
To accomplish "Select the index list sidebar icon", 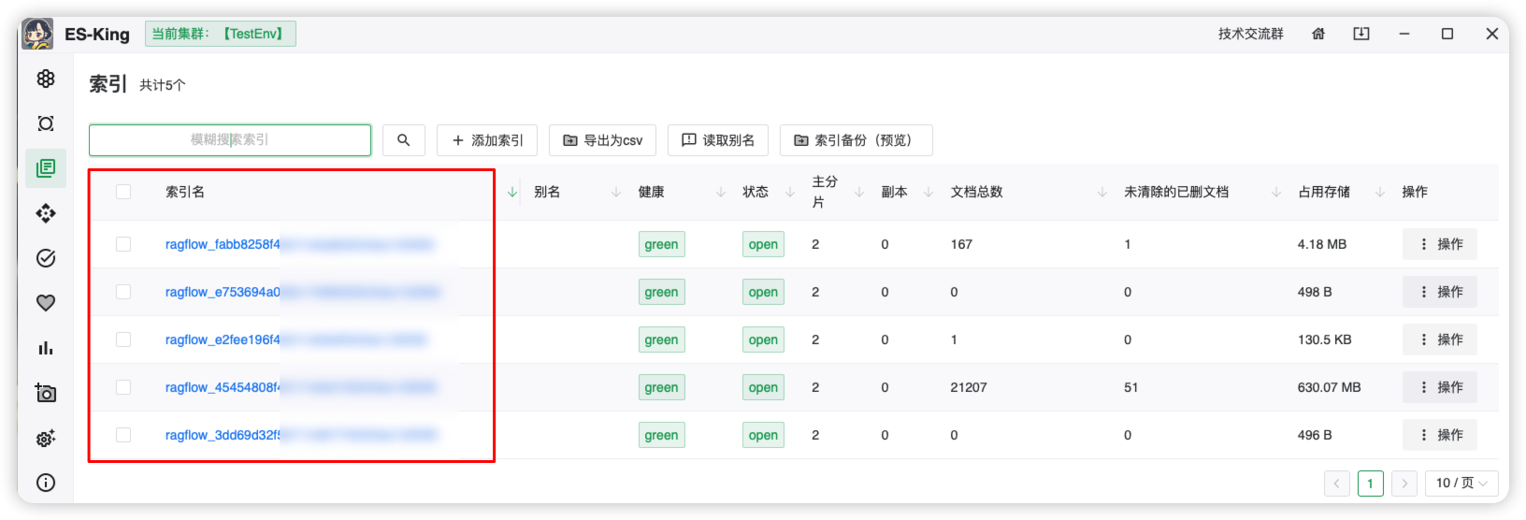I will 46,168.
